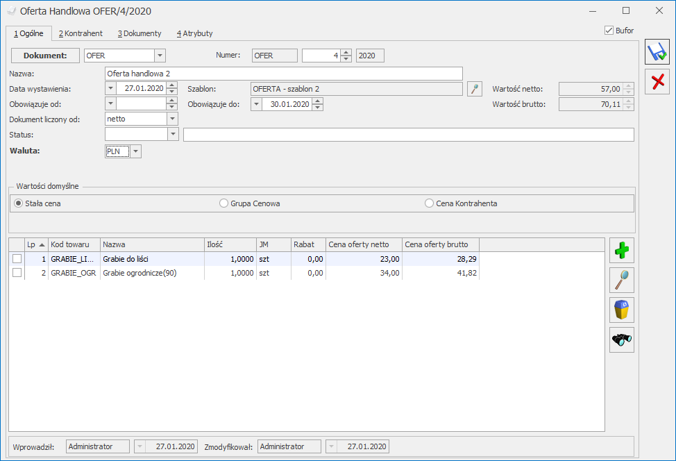
Task: Open the Data wystawienia calendar dropdown
Action: [111, 89]
